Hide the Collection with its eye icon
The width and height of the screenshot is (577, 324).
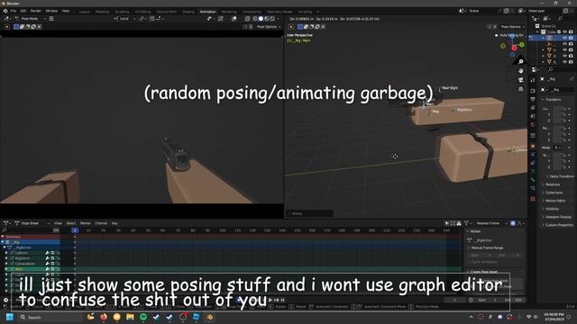(x=564, y=32)
